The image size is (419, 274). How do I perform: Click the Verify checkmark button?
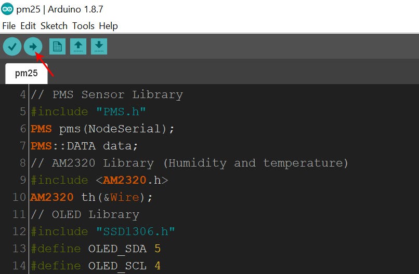coord(12,46)
